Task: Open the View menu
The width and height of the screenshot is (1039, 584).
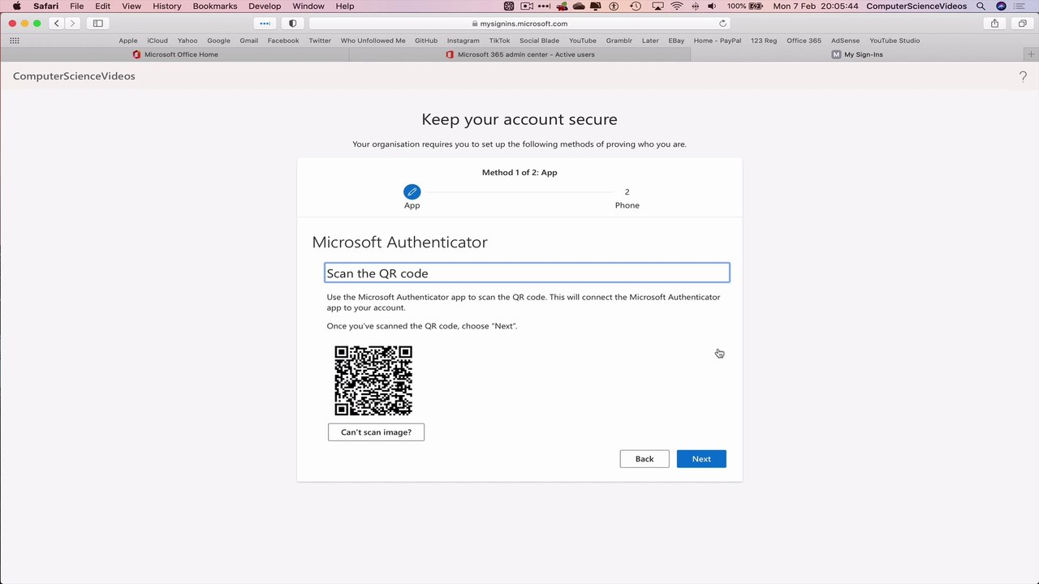Action: (131, 6)
